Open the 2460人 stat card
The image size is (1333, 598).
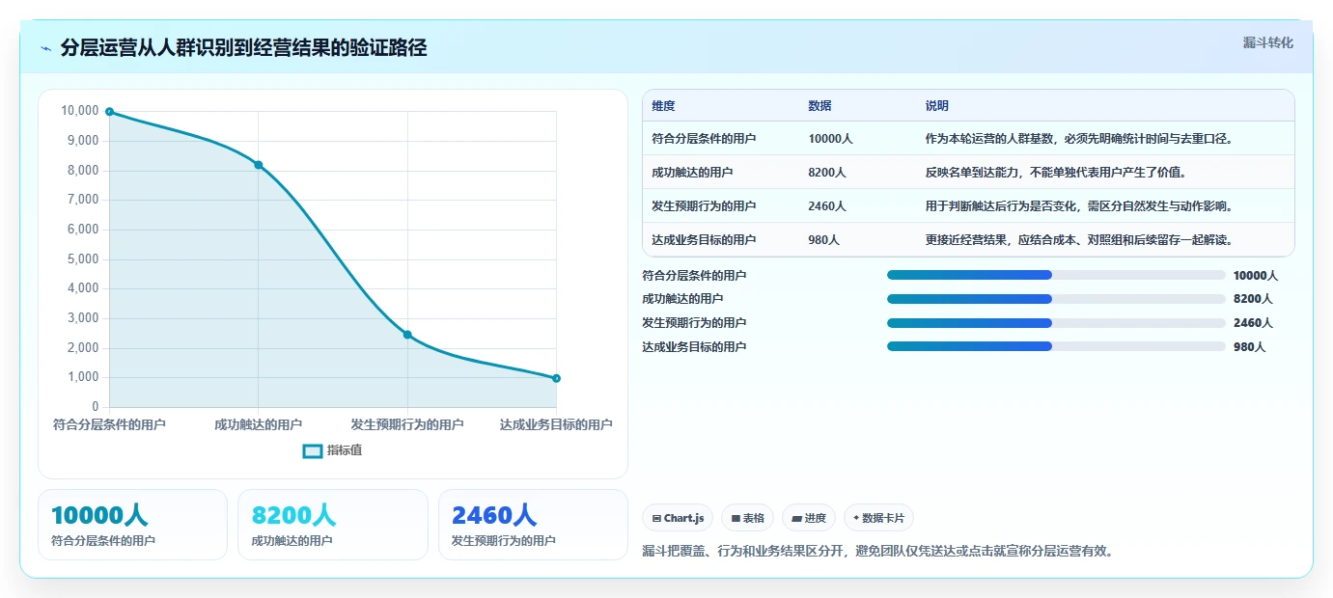click(x=533, y=525)
